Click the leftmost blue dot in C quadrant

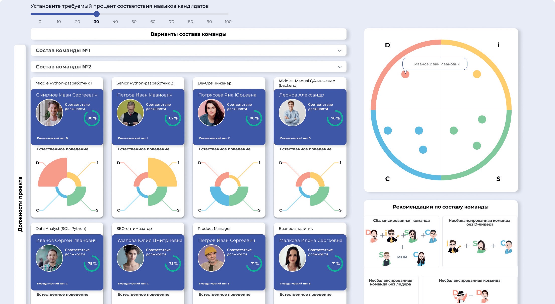point(388,131)
